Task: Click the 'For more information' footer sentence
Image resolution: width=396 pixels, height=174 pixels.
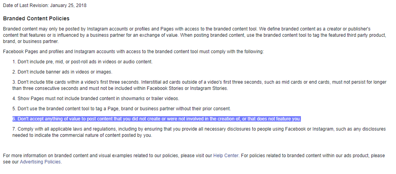Action: click(194, 159)
